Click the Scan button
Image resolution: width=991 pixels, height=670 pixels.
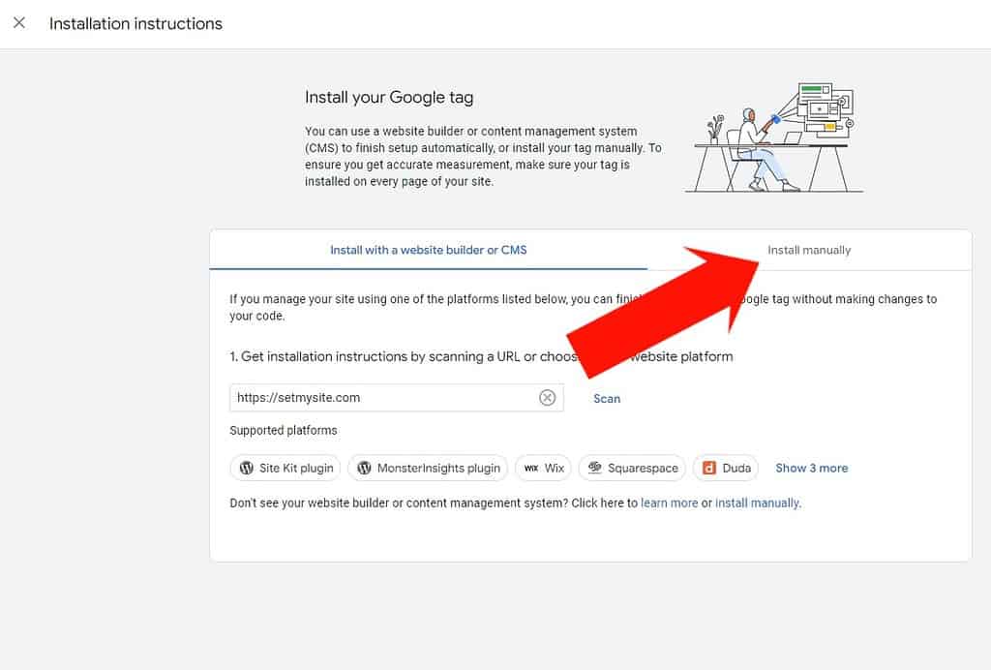point(607,398)
